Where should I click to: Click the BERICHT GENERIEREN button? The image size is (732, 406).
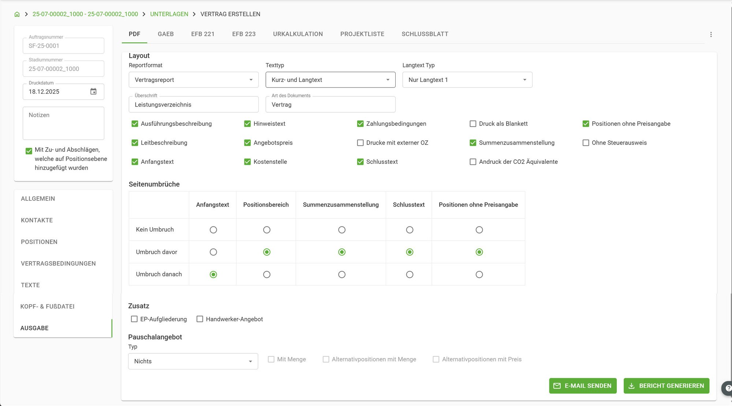coord(666,386)
